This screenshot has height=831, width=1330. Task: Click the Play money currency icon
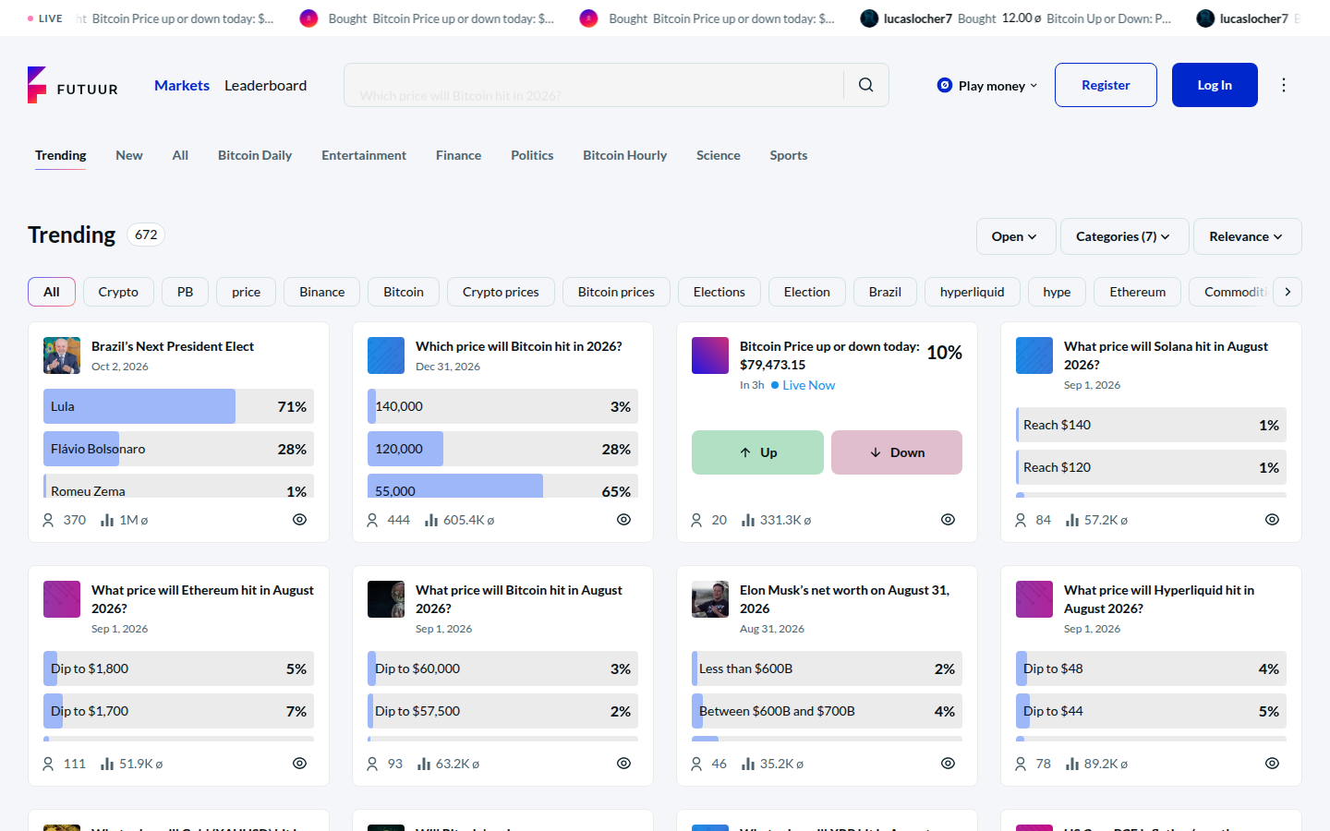(x=944, y=85)
